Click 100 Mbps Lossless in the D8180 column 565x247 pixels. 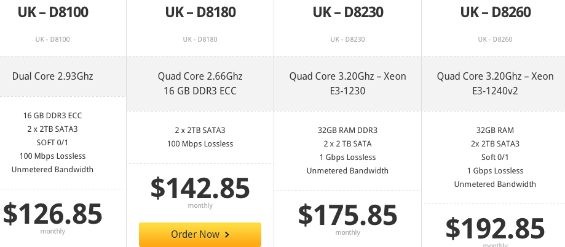click(x=200, y=143)
